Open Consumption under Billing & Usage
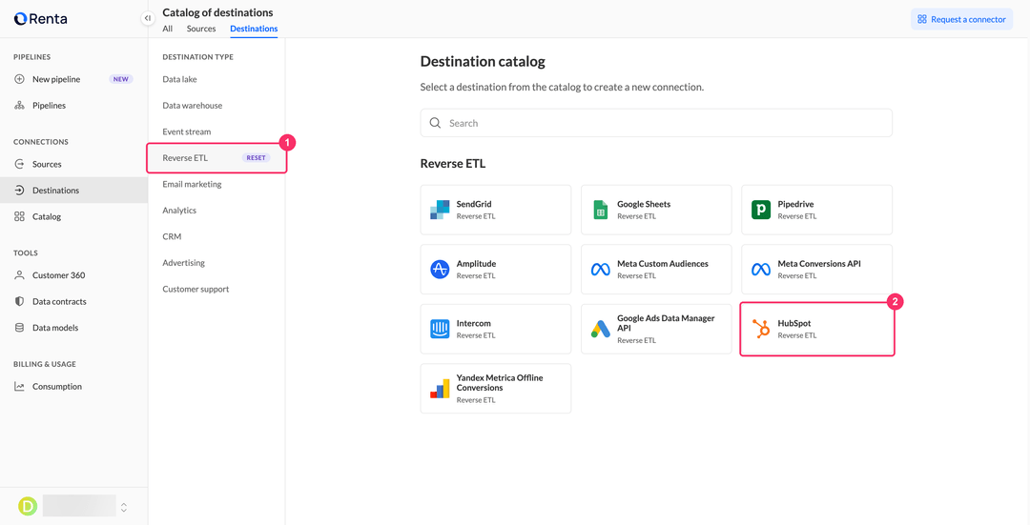 point(73,387)
